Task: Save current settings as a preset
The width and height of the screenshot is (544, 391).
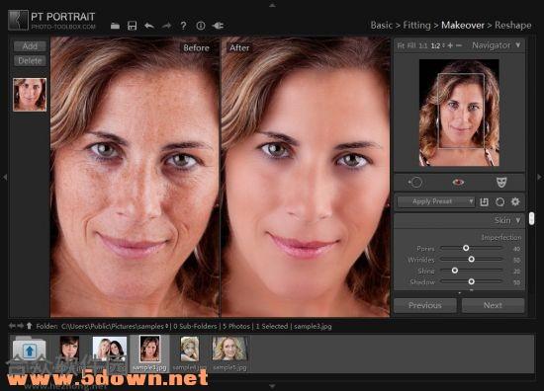Action: [484, 201]
